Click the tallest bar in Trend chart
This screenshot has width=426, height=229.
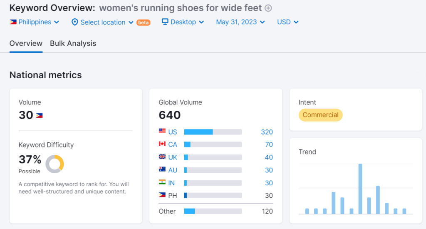tap(360, 189)
